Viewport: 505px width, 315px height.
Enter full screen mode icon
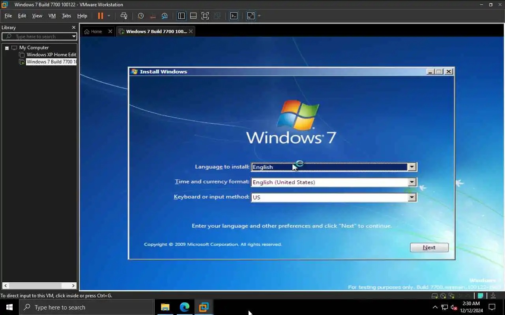click(205, 16)
